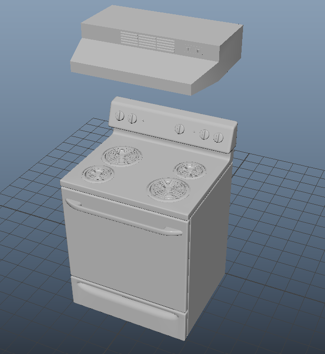Select the small front-left stove burner coil

[98, 174]
